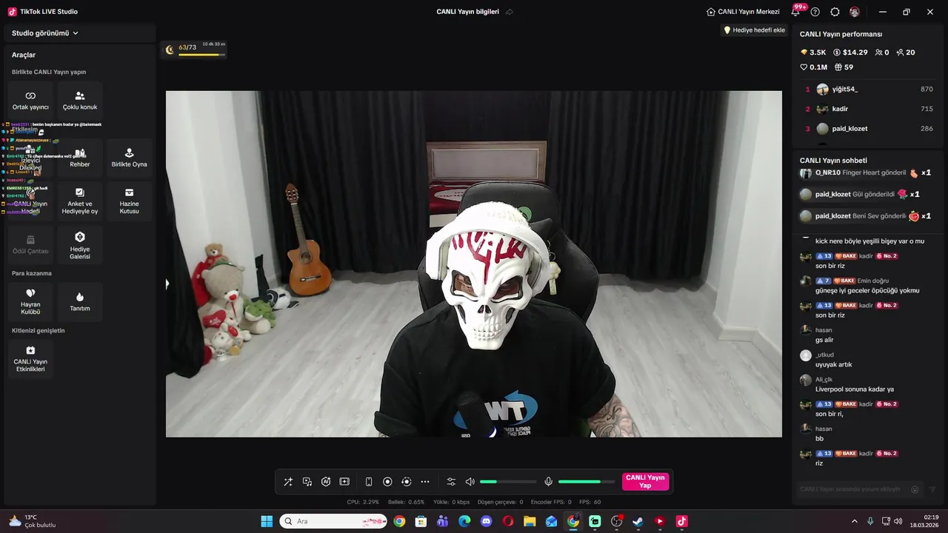Viewport: 948px width, 533px height.
Task: Click the add scene frame icon
Action: pyautogui.click(x=344, y=482)
